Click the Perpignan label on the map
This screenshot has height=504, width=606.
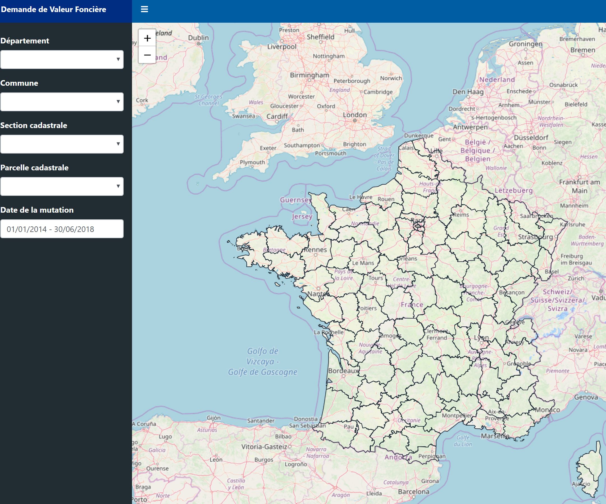pyautogui.click(x=432, y=456)
